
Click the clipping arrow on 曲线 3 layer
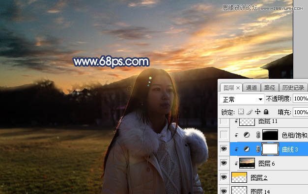pyautogui.click(x=236, y=149)
